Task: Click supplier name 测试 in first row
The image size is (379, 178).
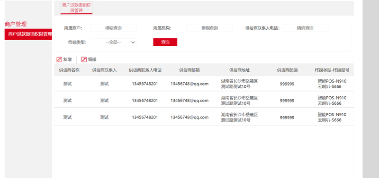Action: pos(67,84)
